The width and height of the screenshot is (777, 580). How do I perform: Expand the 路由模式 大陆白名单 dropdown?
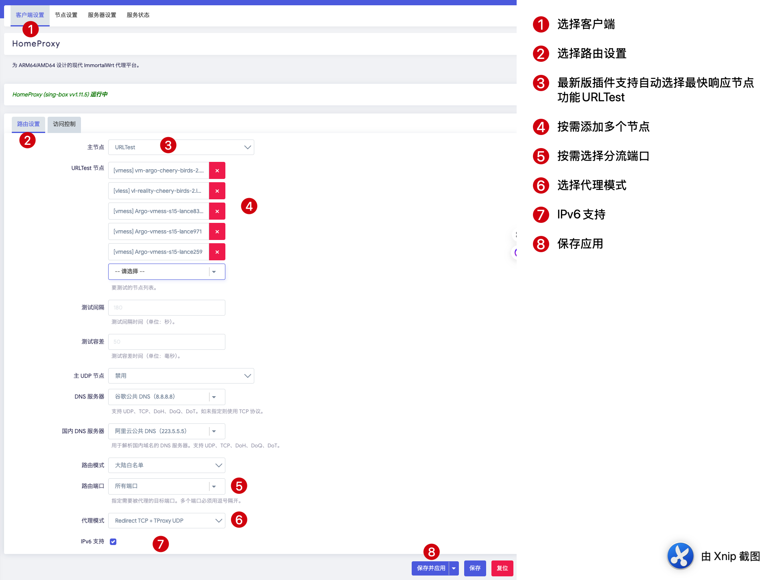167,465
